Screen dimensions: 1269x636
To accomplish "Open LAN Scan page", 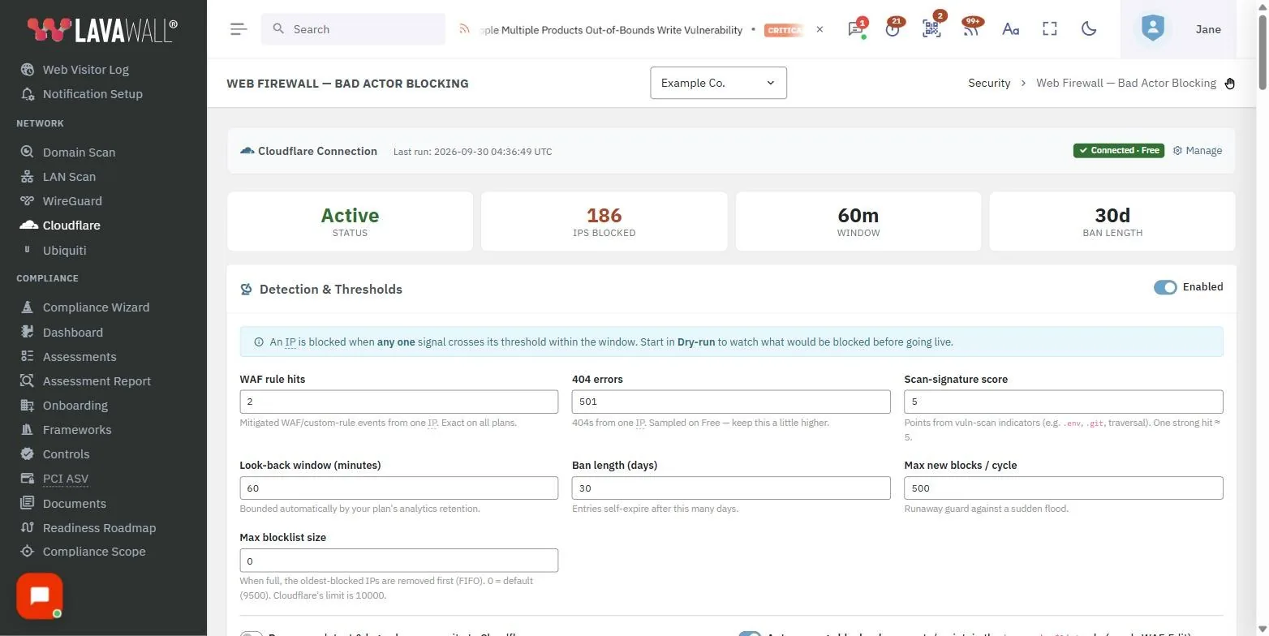I will pos(69,177).
